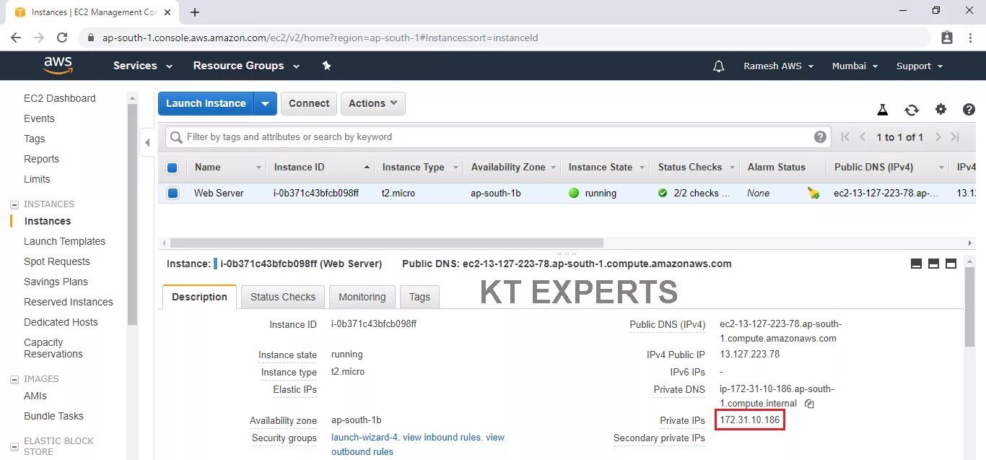Open the Services dropdown menu
986x460 pixels.
pyautogui.click(x=143, y=66)
